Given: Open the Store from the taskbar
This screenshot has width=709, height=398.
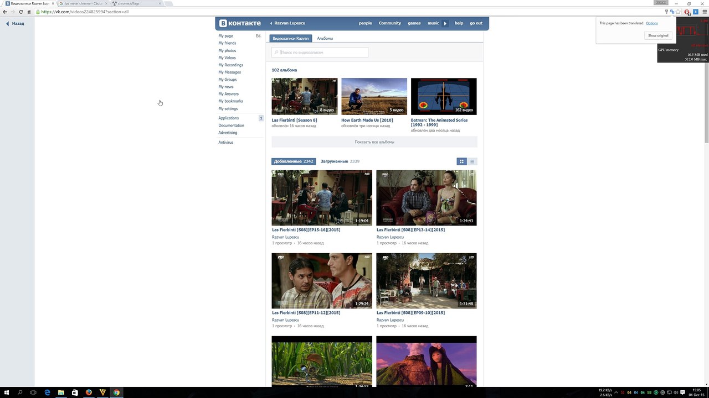Looking at the screenshot, I should pyautogui.click(x=75, y=392).
